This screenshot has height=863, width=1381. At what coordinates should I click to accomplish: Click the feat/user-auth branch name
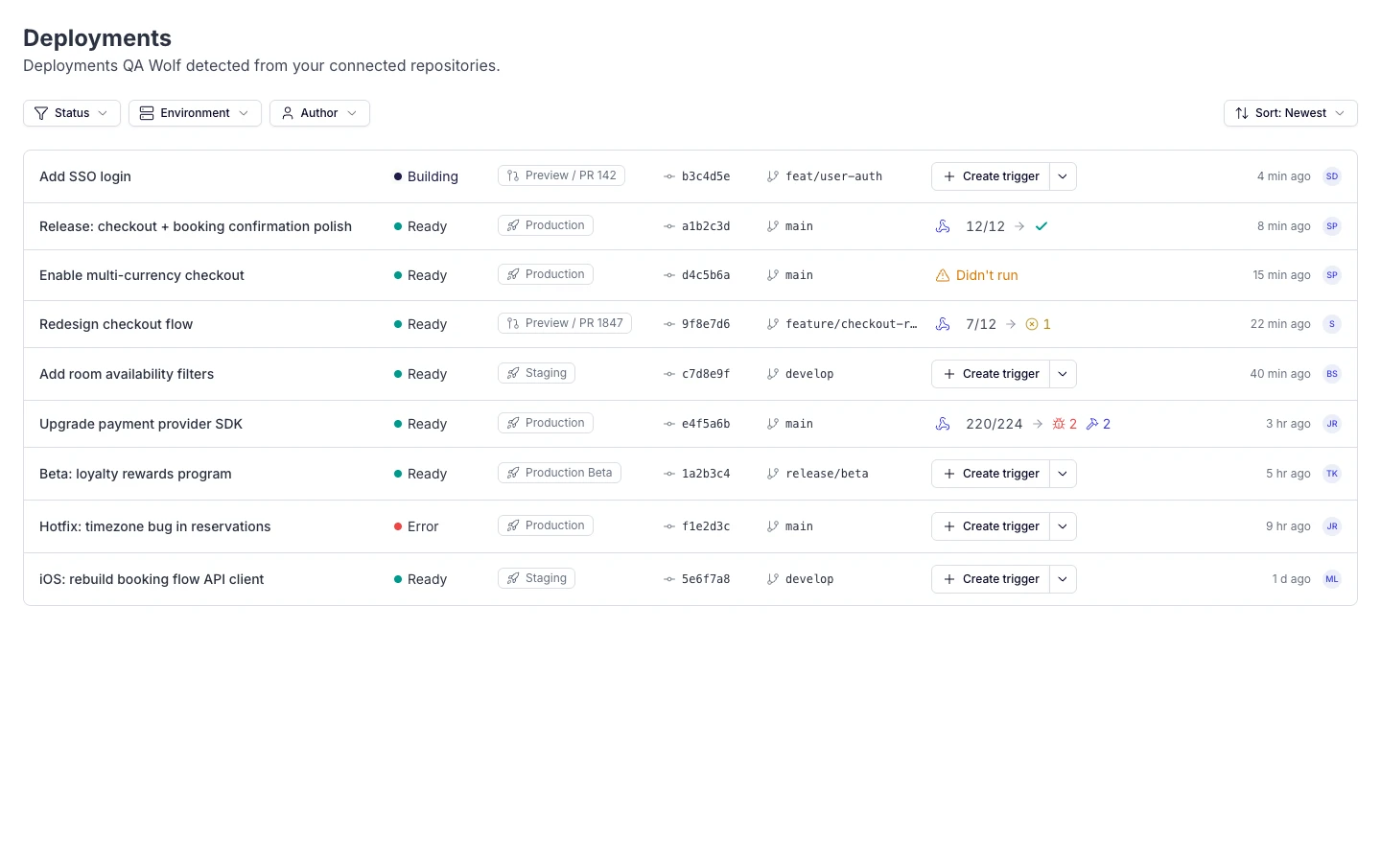(x=833, y=176)
